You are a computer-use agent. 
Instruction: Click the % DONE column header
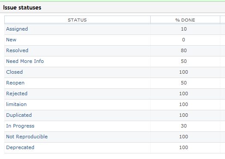(185, 20)
